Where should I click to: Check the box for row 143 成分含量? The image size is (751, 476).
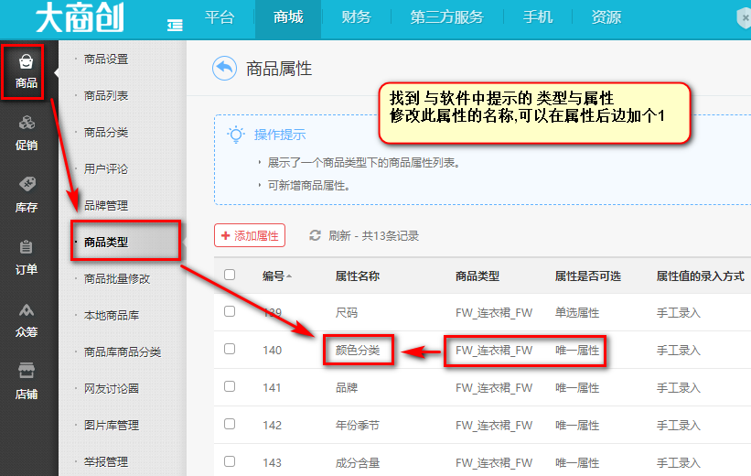(230, 461)
